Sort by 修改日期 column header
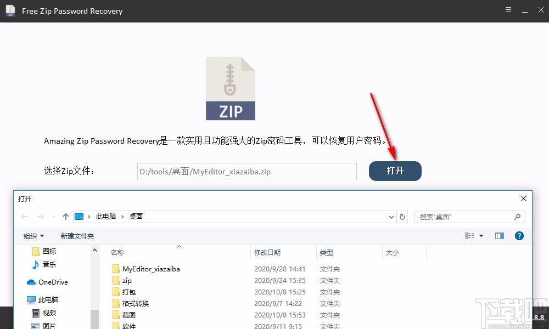 (x=267, y=252)
